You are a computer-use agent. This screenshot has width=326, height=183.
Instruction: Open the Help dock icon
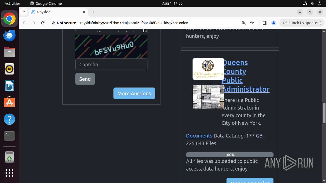click(9, 119)
